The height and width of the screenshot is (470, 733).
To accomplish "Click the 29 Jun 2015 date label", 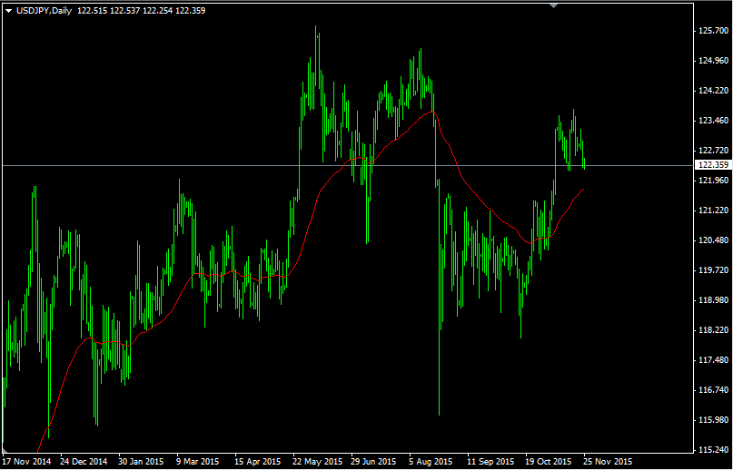I will [x=374, y=462].
